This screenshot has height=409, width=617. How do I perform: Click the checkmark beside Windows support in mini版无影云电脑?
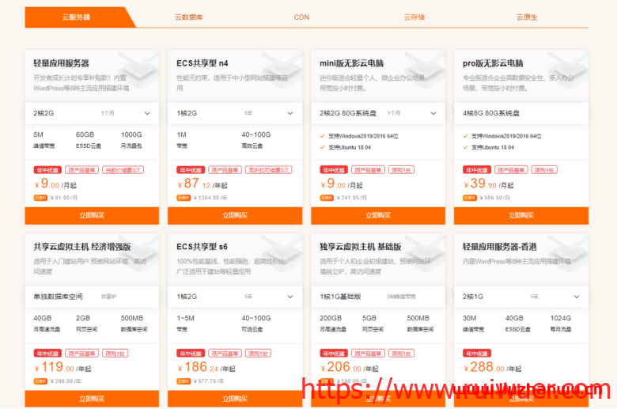pos(322,136)
